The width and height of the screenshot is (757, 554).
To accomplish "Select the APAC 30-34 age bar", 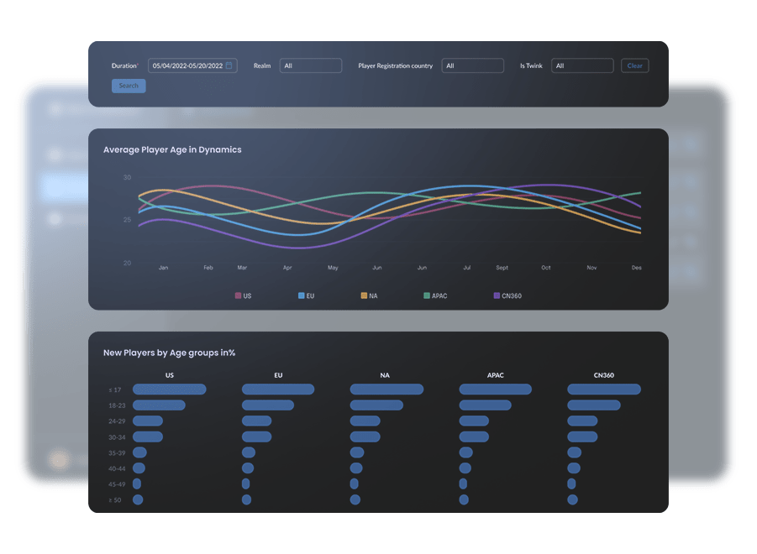I will [x=474, y=436].
